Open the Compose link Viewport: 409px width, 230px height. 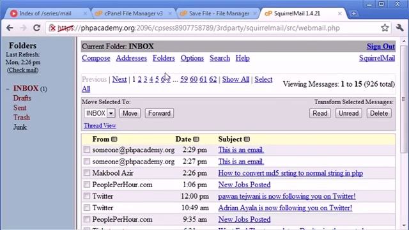point(96,58)
